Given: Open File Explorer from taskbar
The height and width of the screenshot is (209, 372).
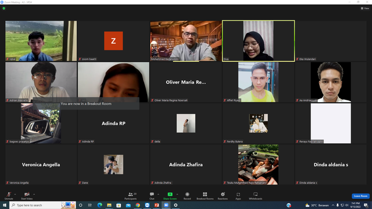Looking at the screenshot, I should 109,205.
